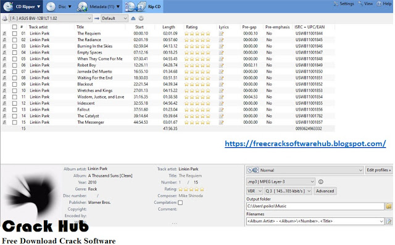Open lyrics icon for The Messenger
The height and width of the screenshot is (245, 395).
coord(221,122)
